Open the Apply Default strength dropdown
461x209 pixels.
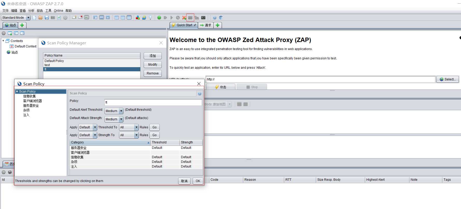(88, 135)
